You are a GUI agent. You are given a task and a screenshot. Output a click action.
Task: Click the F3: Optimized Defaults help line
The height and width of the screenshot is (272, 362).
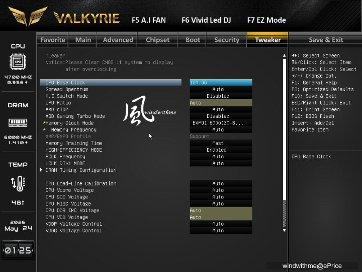pyautogui.click(x=322, y=89)
